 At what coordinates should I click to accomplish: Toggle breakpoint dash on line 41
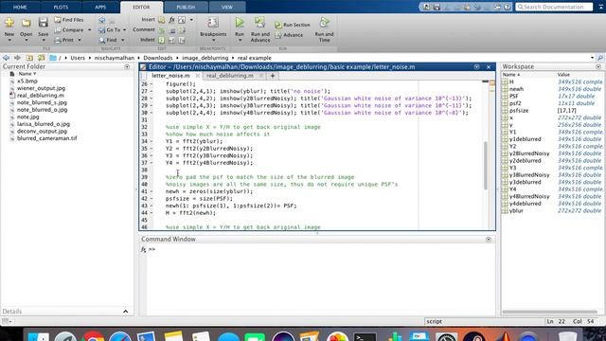coord(151,191)
